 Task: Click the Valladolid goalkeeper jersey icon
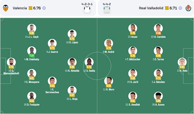coord(107,10)
